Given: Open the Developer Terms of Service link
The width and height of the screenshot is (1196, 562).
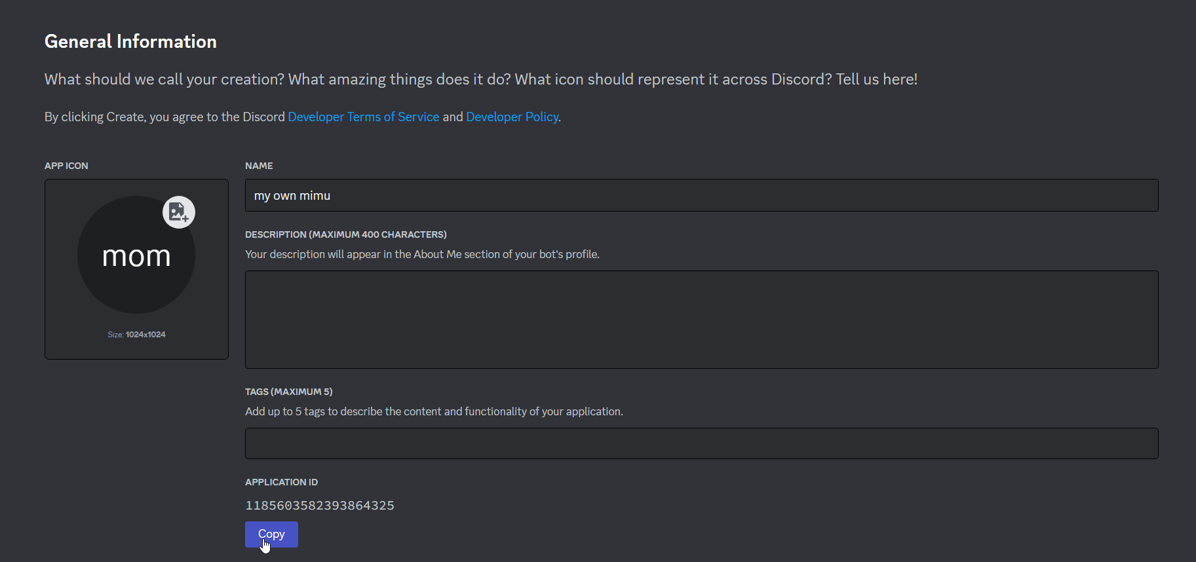Looking at the screenshot, I should [363, 117].
